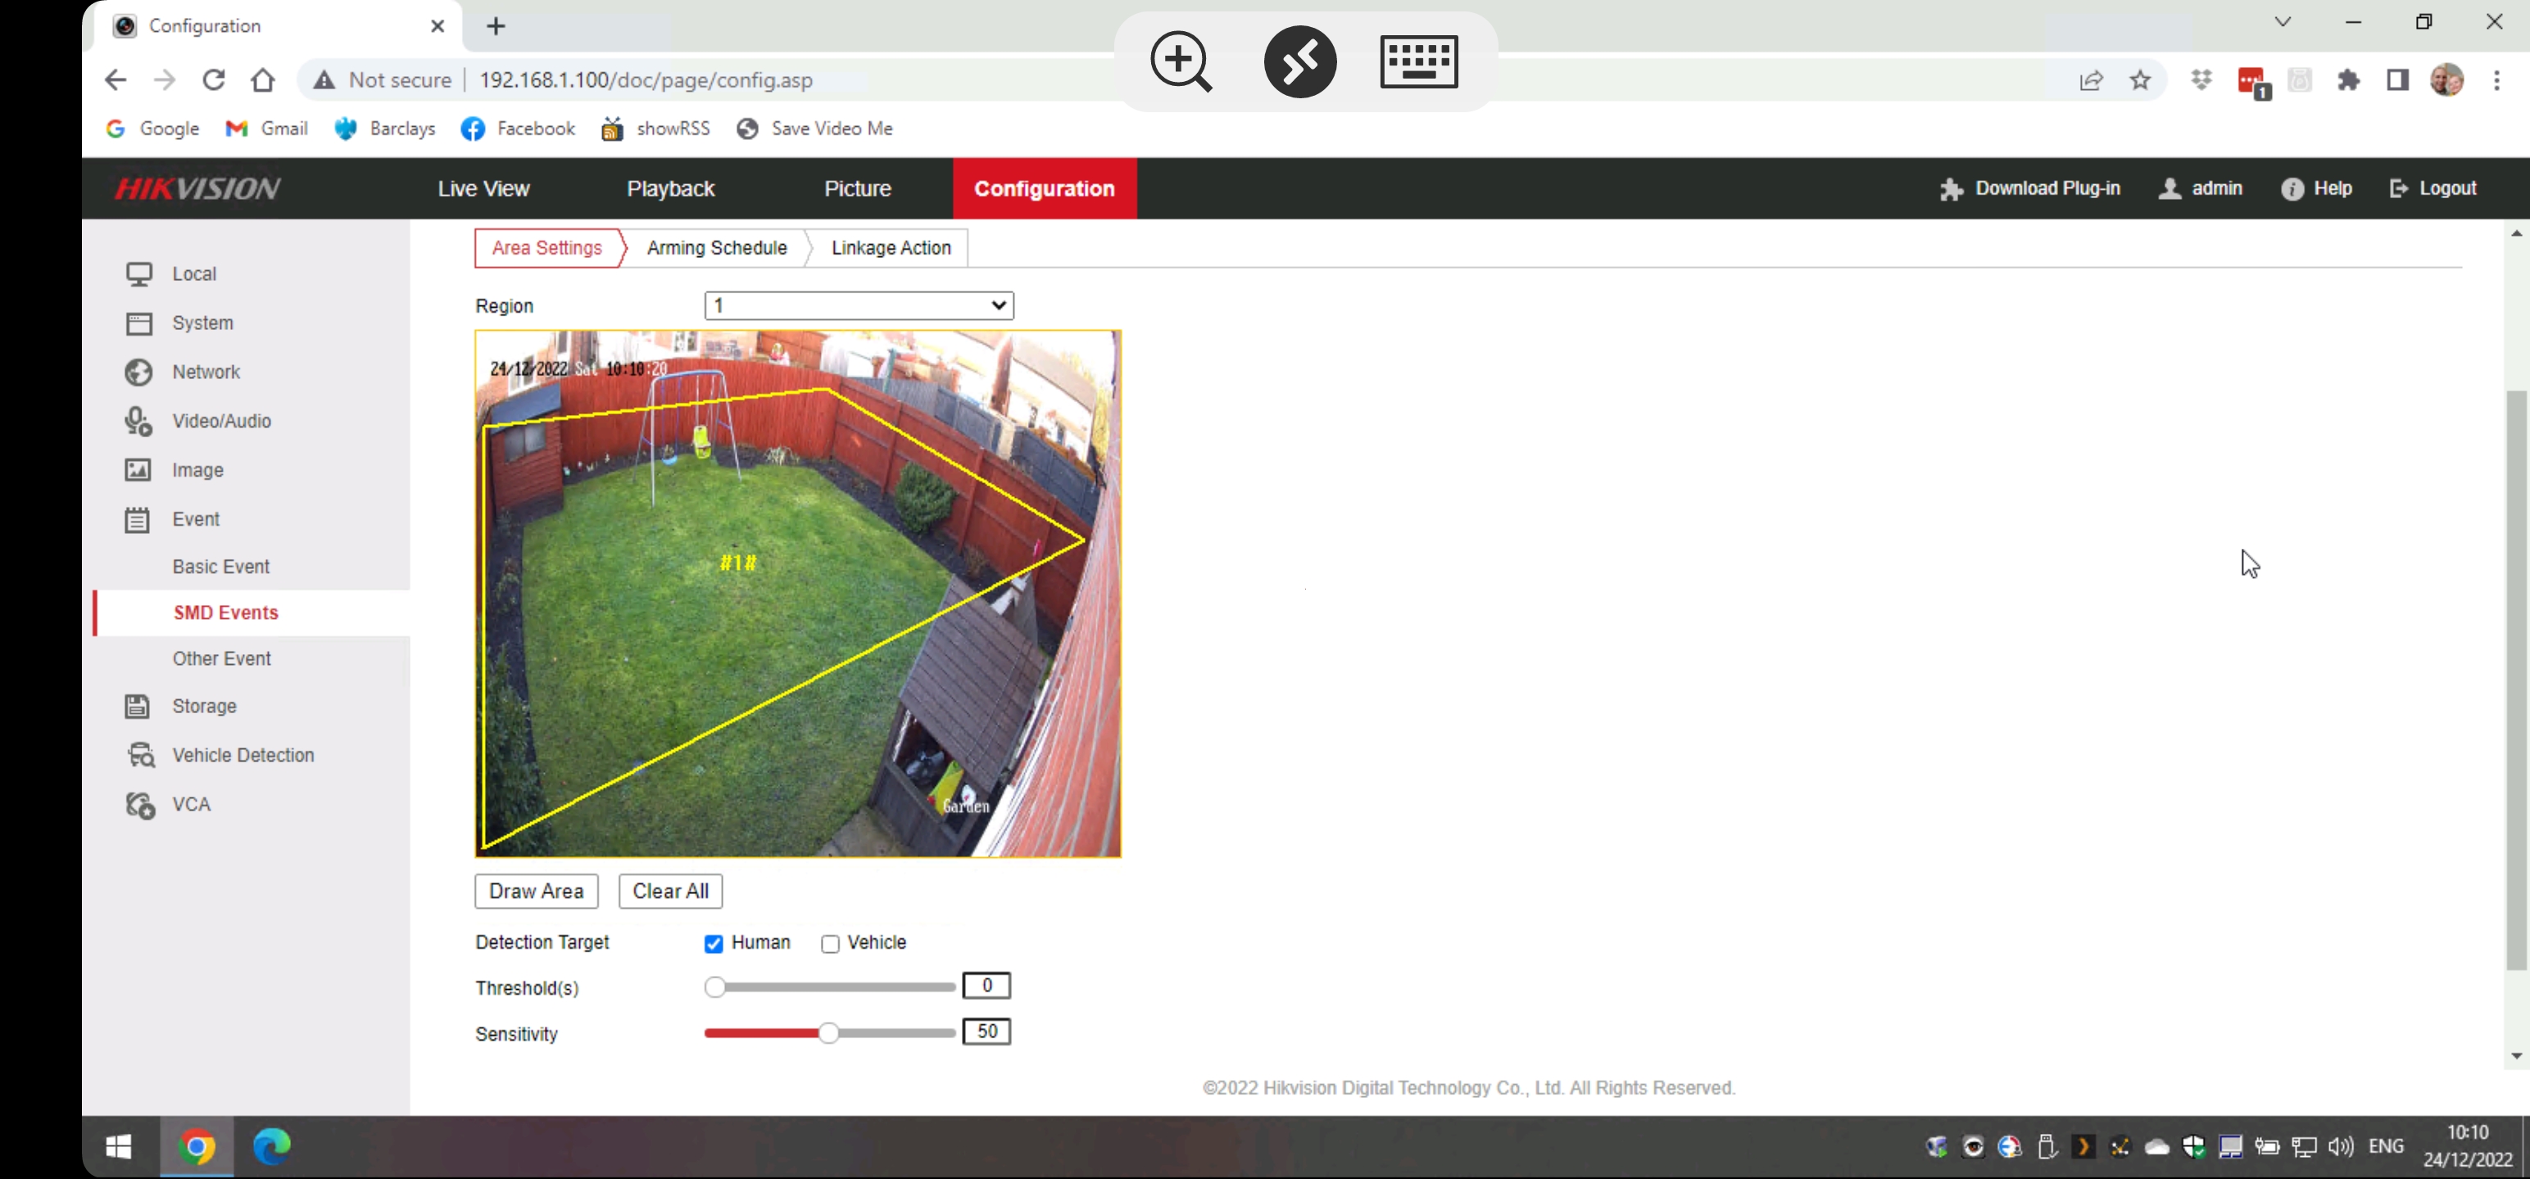Open the Network settings sidebar icon
2530x1179 pixels.
[138, 372]
